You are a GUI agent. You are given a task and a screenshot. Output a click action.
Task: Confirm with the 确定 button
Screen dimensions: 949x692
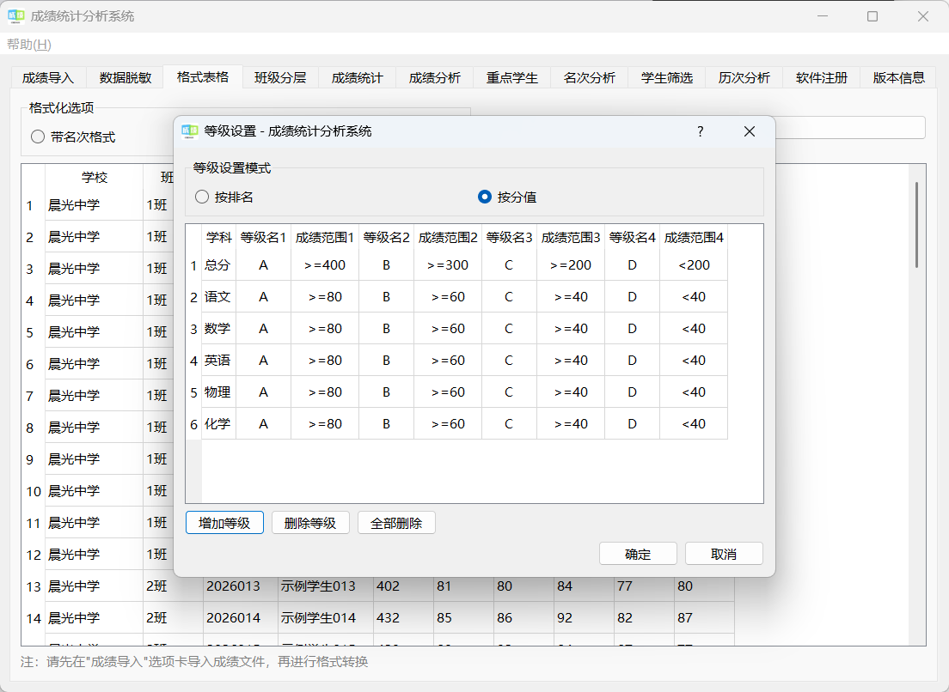point(638,554)
